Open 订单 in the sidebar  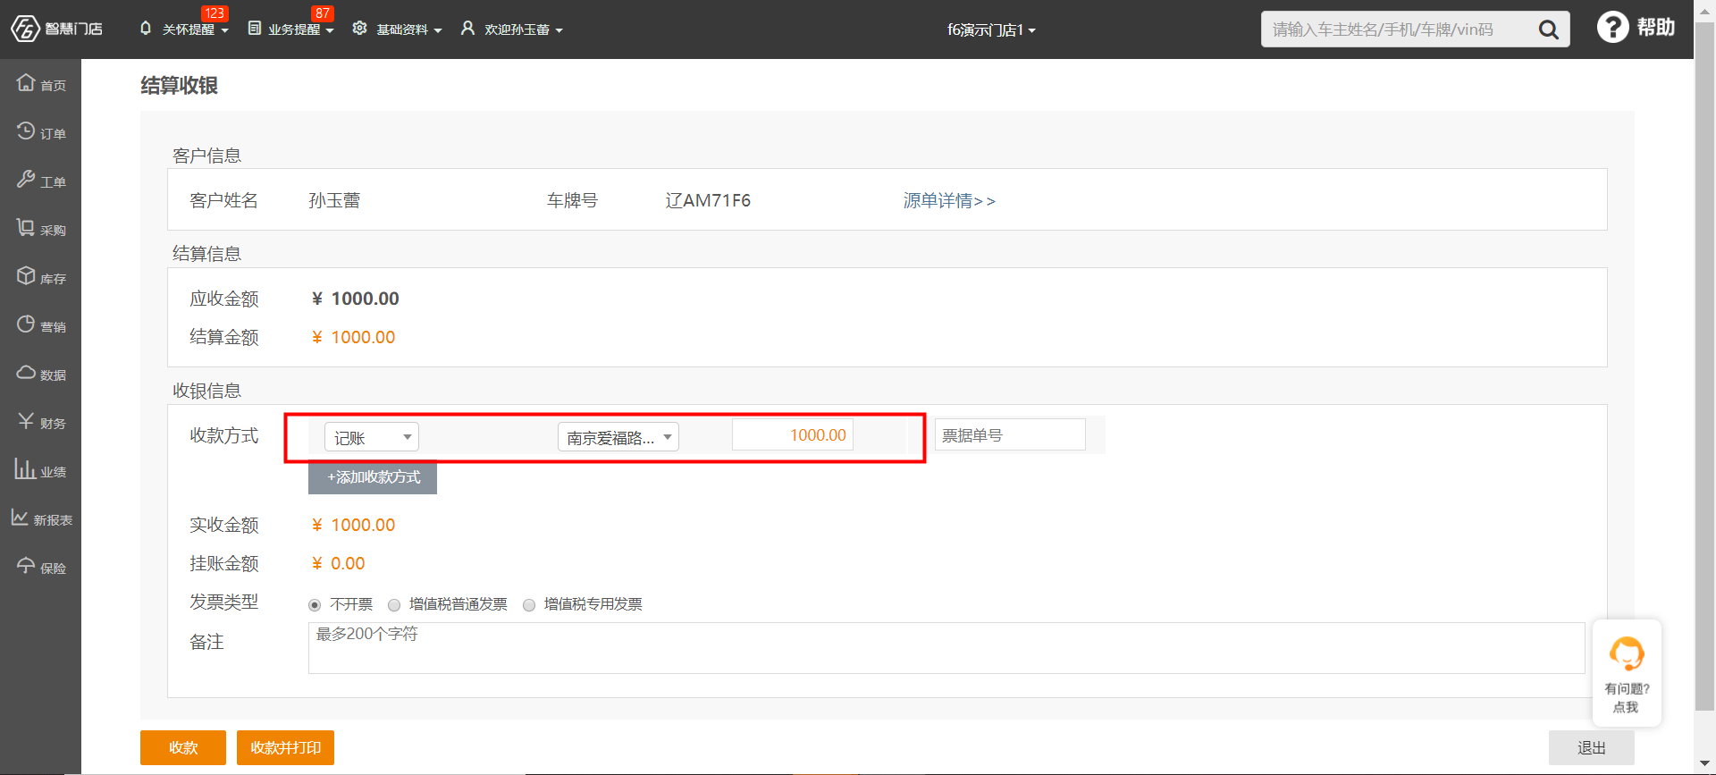[x=41, y=132]
